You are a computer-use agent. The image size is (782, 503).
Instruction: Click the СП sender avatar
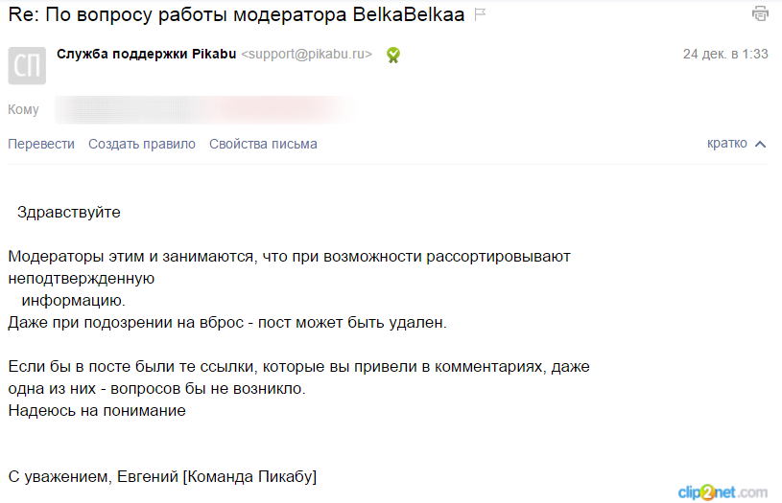click(27, 65)
